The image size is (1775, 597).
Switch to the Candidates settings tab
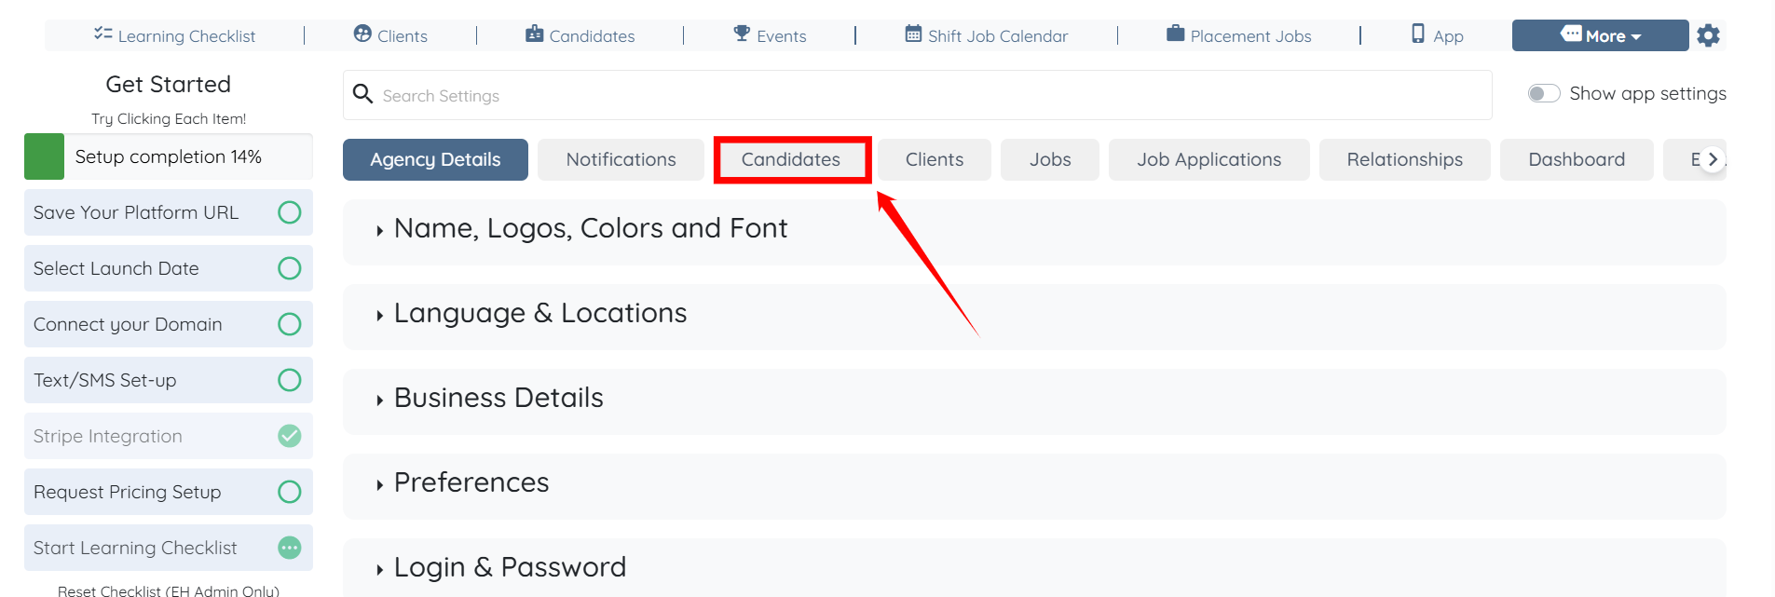coord(791,159)
